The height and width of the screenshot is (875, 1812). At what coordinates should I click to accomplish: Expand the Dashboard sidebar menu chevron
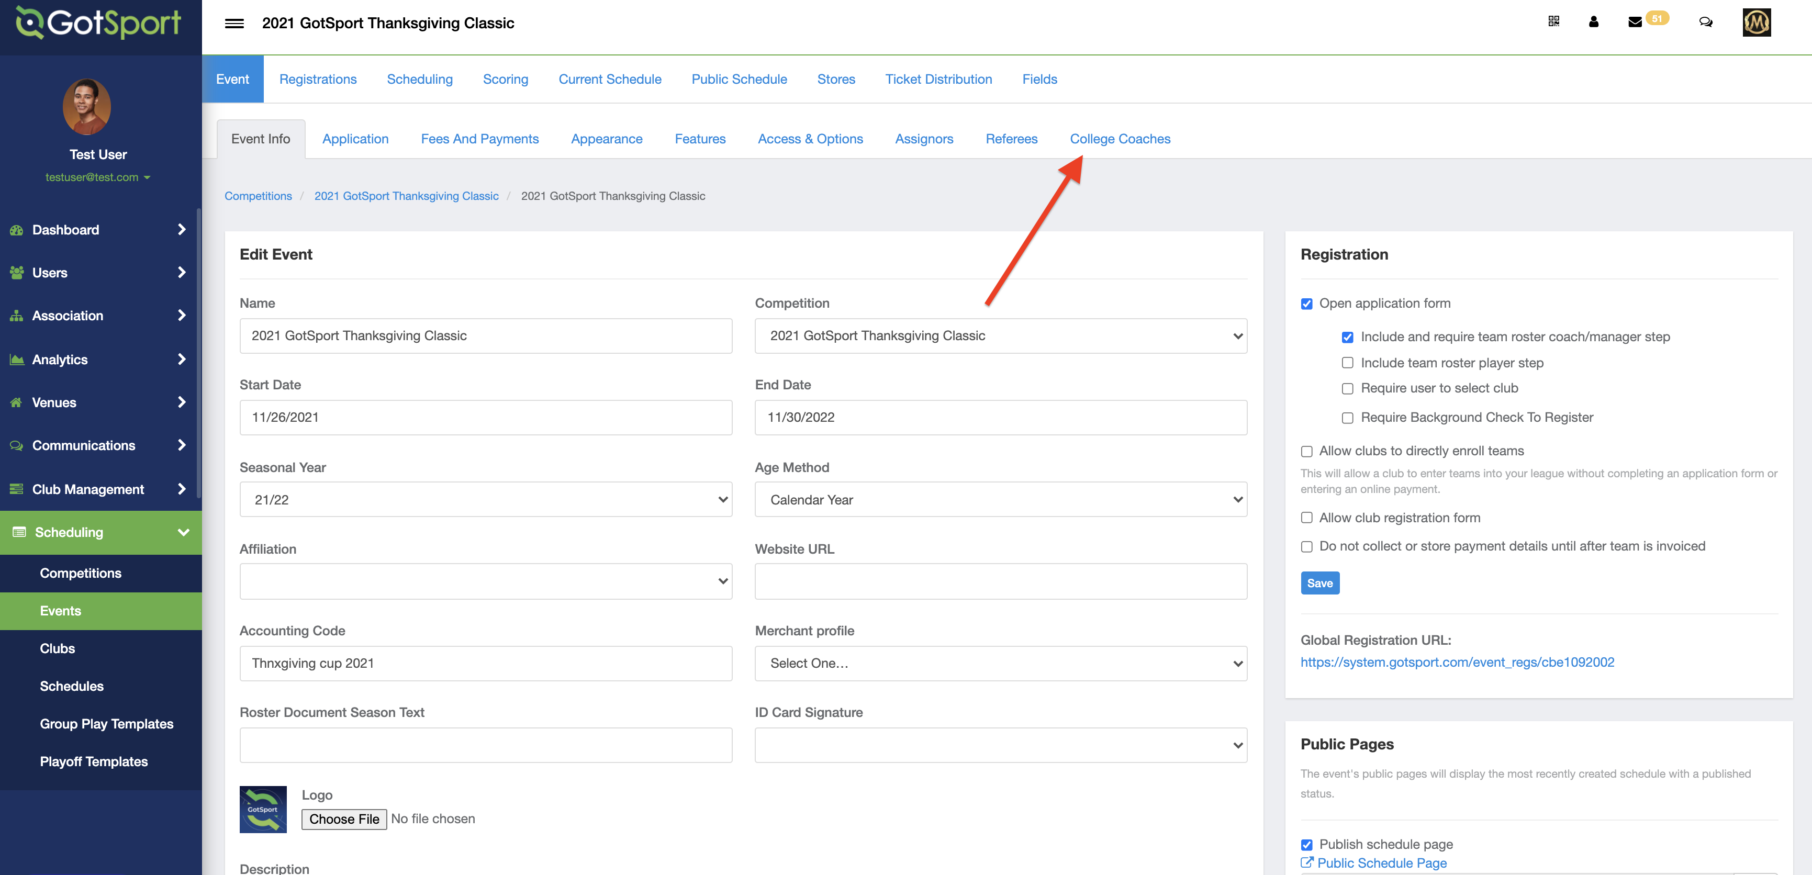pos(182,229)
